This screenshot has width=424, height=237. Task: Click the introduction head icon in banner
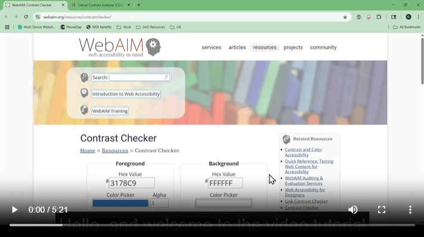pos(84,93)
